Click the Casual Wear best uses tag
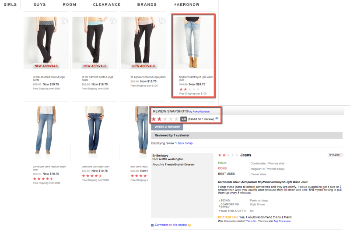Image resolution: width=350 pixels, height=232 pixels. (259, 174)
